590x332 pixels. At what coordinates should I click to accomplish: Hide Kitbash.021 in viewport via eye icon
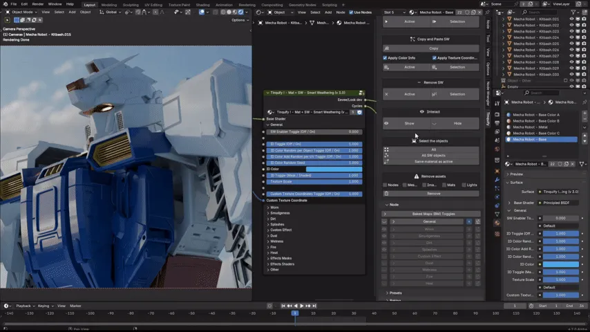click(571, 19)
